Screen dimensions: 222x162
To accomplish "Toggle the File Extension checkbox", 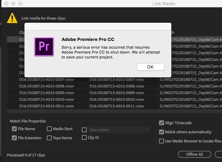I will 14,138.
